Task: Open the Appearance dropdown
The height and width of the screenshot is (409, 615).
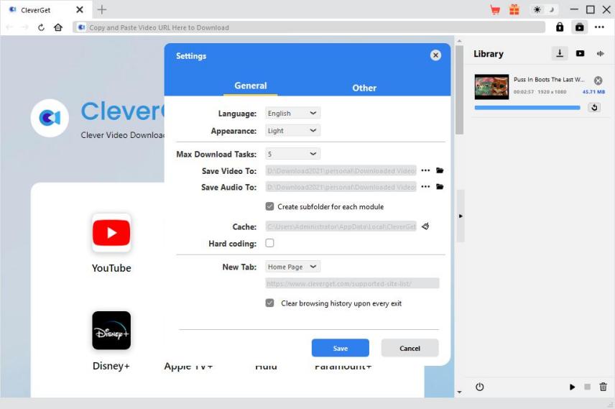Action: (292, 130)
